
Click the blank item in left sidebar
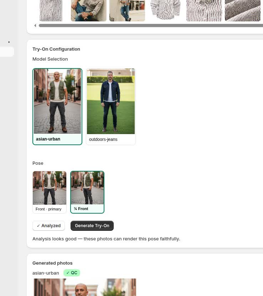pyautogui.click(x=7, y=52)
